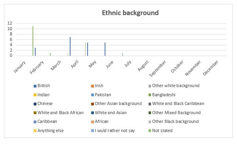Screen dimensions: 237x144
Task: Select the Chinese legend color marker
Action: click(35, 104)
